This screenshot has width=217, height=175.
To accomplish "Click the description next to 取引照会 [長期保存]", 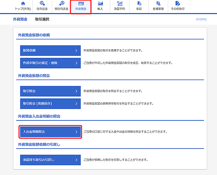I will click(118, 104).
